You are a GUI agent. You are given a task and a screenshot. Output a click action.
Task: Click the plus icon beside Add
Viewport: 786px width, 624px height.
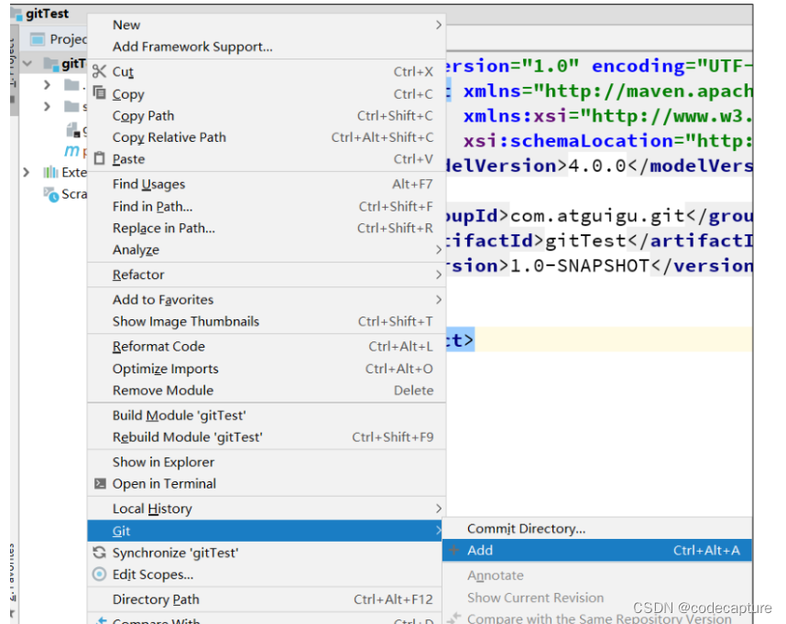[453, 550]
